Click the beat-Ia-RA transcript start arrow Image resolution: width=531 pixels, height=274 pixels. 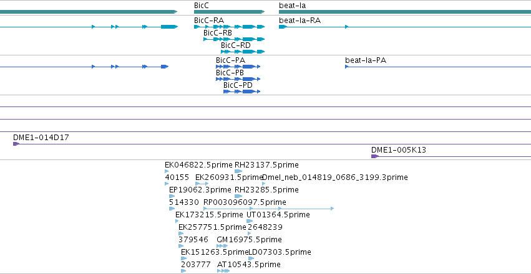tap(283, 27)
